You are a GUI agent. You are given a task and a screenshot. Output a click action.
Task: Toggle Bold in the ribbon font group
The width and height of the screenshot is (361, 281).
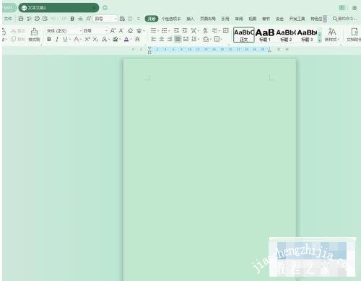point(49,39)
